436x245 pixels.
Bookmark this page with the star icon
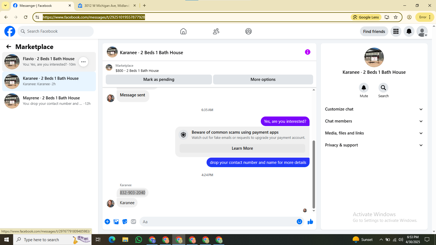[396, 17]
